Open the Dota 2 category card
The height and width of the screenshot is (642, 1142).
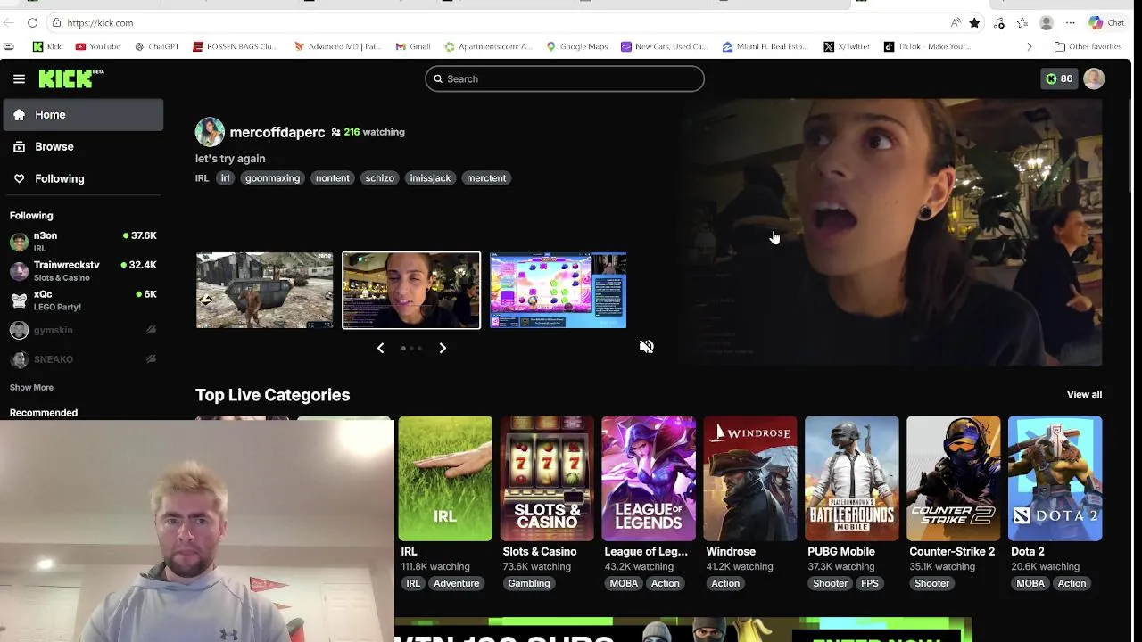pos(1055,479)
